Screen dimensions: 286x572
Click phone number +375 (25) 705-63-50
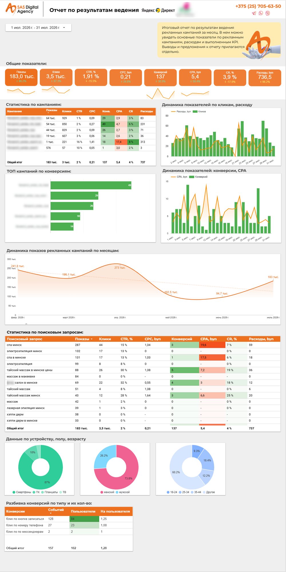pos(258,6)
